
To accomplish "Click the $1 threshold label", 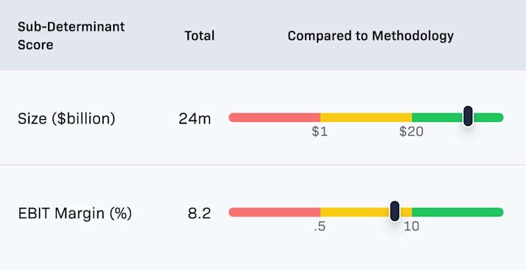I will click(320, 132).
